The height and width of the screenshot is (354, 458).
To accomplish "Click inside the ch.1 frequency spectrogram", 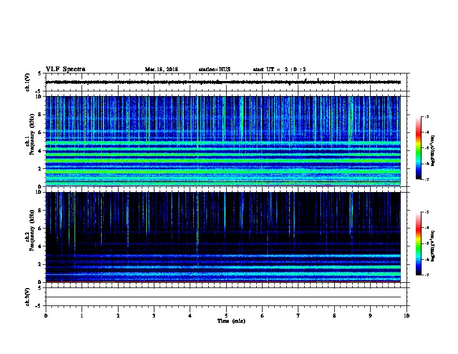I will [223, 141].
